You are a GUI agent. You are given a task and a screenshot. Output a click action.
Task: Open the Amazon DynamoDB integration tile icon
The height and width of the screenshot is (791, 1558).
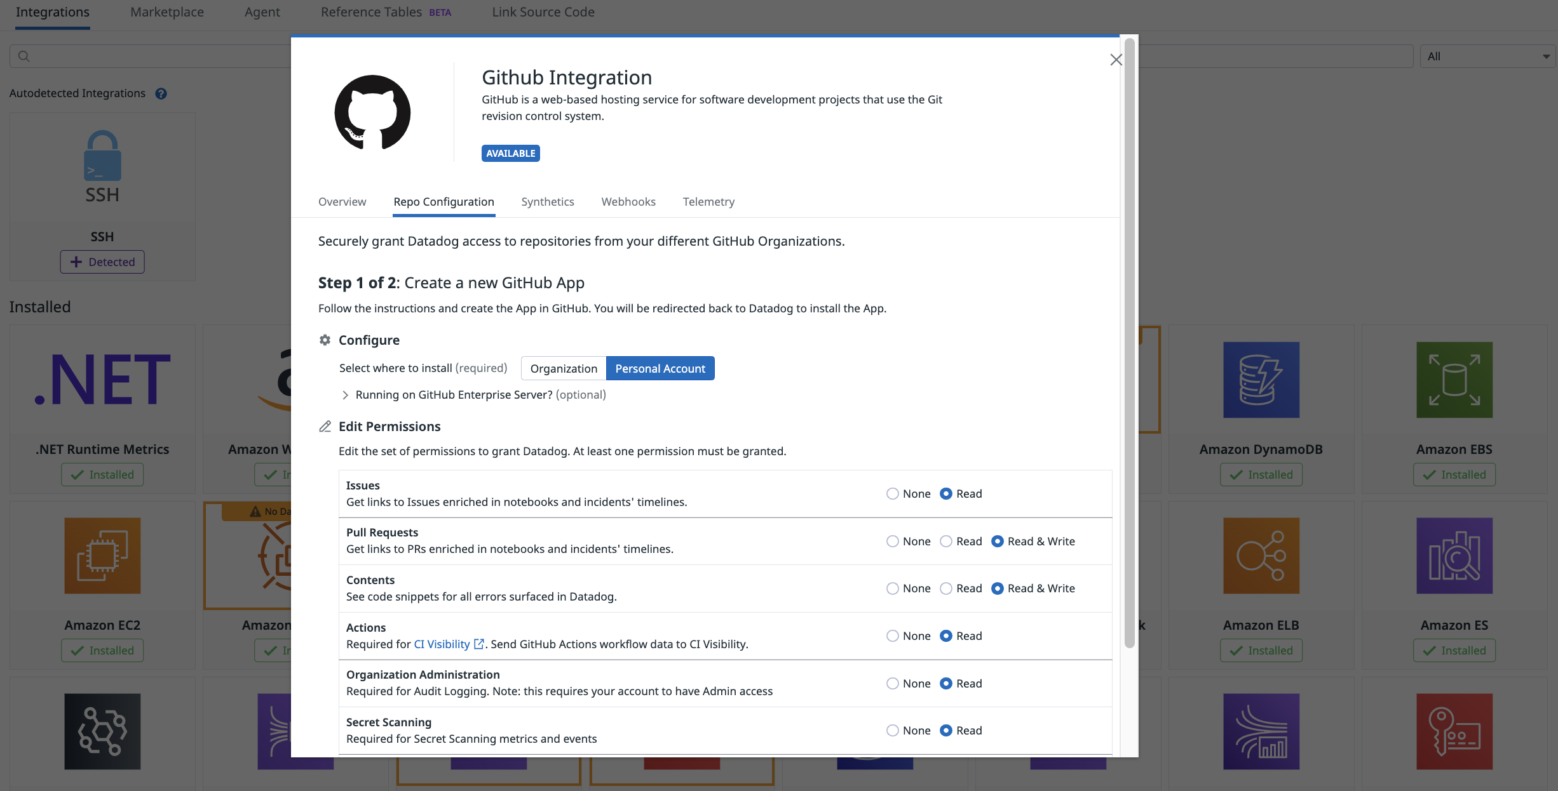click(x=1261, y=380)
